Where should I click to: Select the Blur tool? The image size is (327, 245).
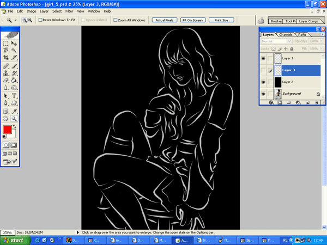click(6, 87)
